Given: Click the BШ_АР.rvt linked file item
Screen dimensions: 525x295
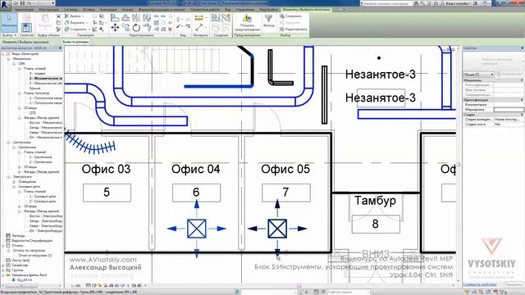Looking at the screenshot, I should [22, 280].
